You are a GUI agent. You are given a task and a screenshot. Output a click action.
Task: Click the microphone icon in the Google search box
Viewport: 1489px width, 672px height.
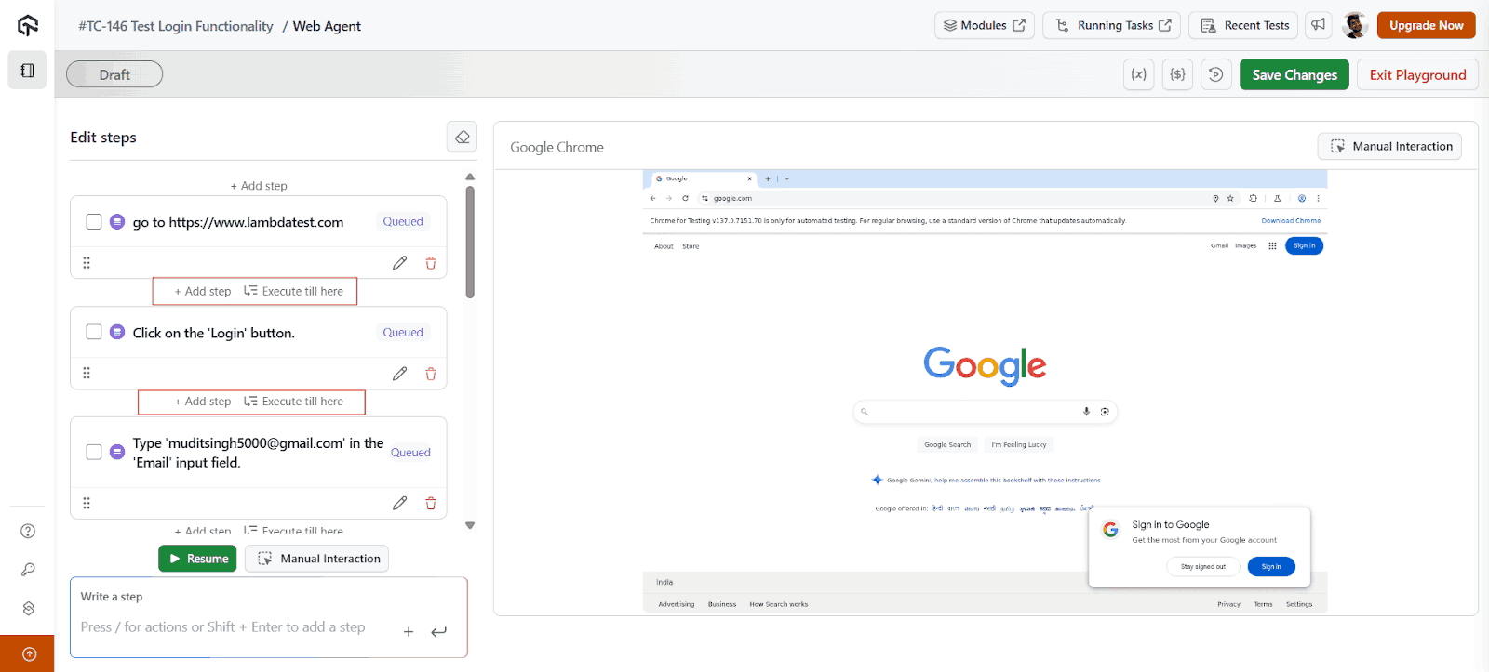(x=1086, y=411)
